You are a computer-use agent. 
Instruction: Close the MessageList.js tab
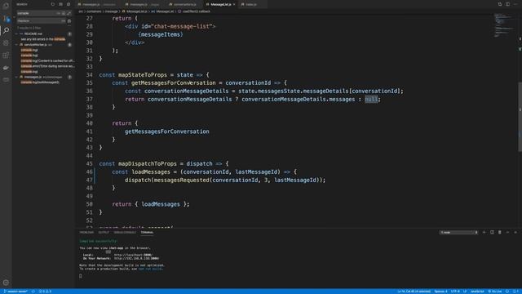click(234, 4)
